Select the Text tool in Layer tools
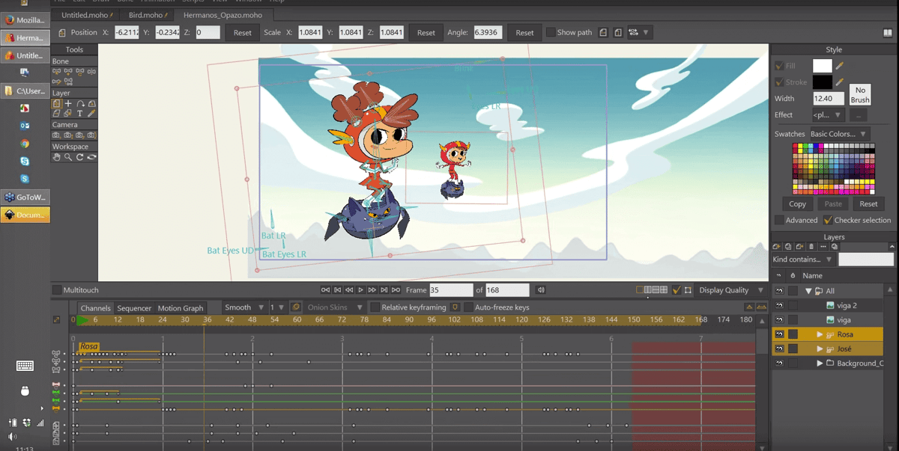The height and width of the screenshot is (451, 899). click(x=80, y=114)
